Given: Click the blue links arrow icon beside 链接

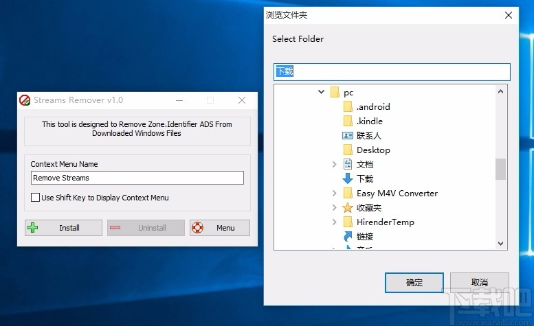Looking at the screenshot, I should [347, 236].
